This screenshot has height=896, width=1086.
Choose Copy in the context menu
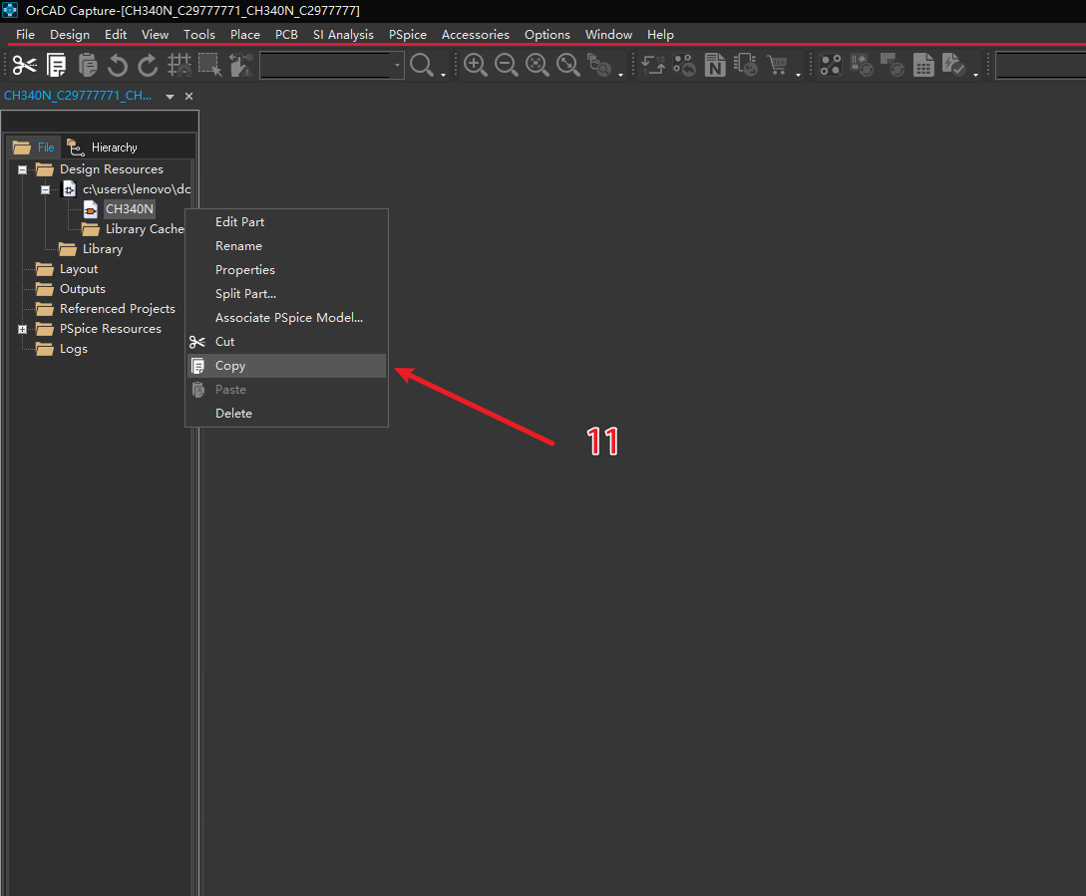point(286,366)
